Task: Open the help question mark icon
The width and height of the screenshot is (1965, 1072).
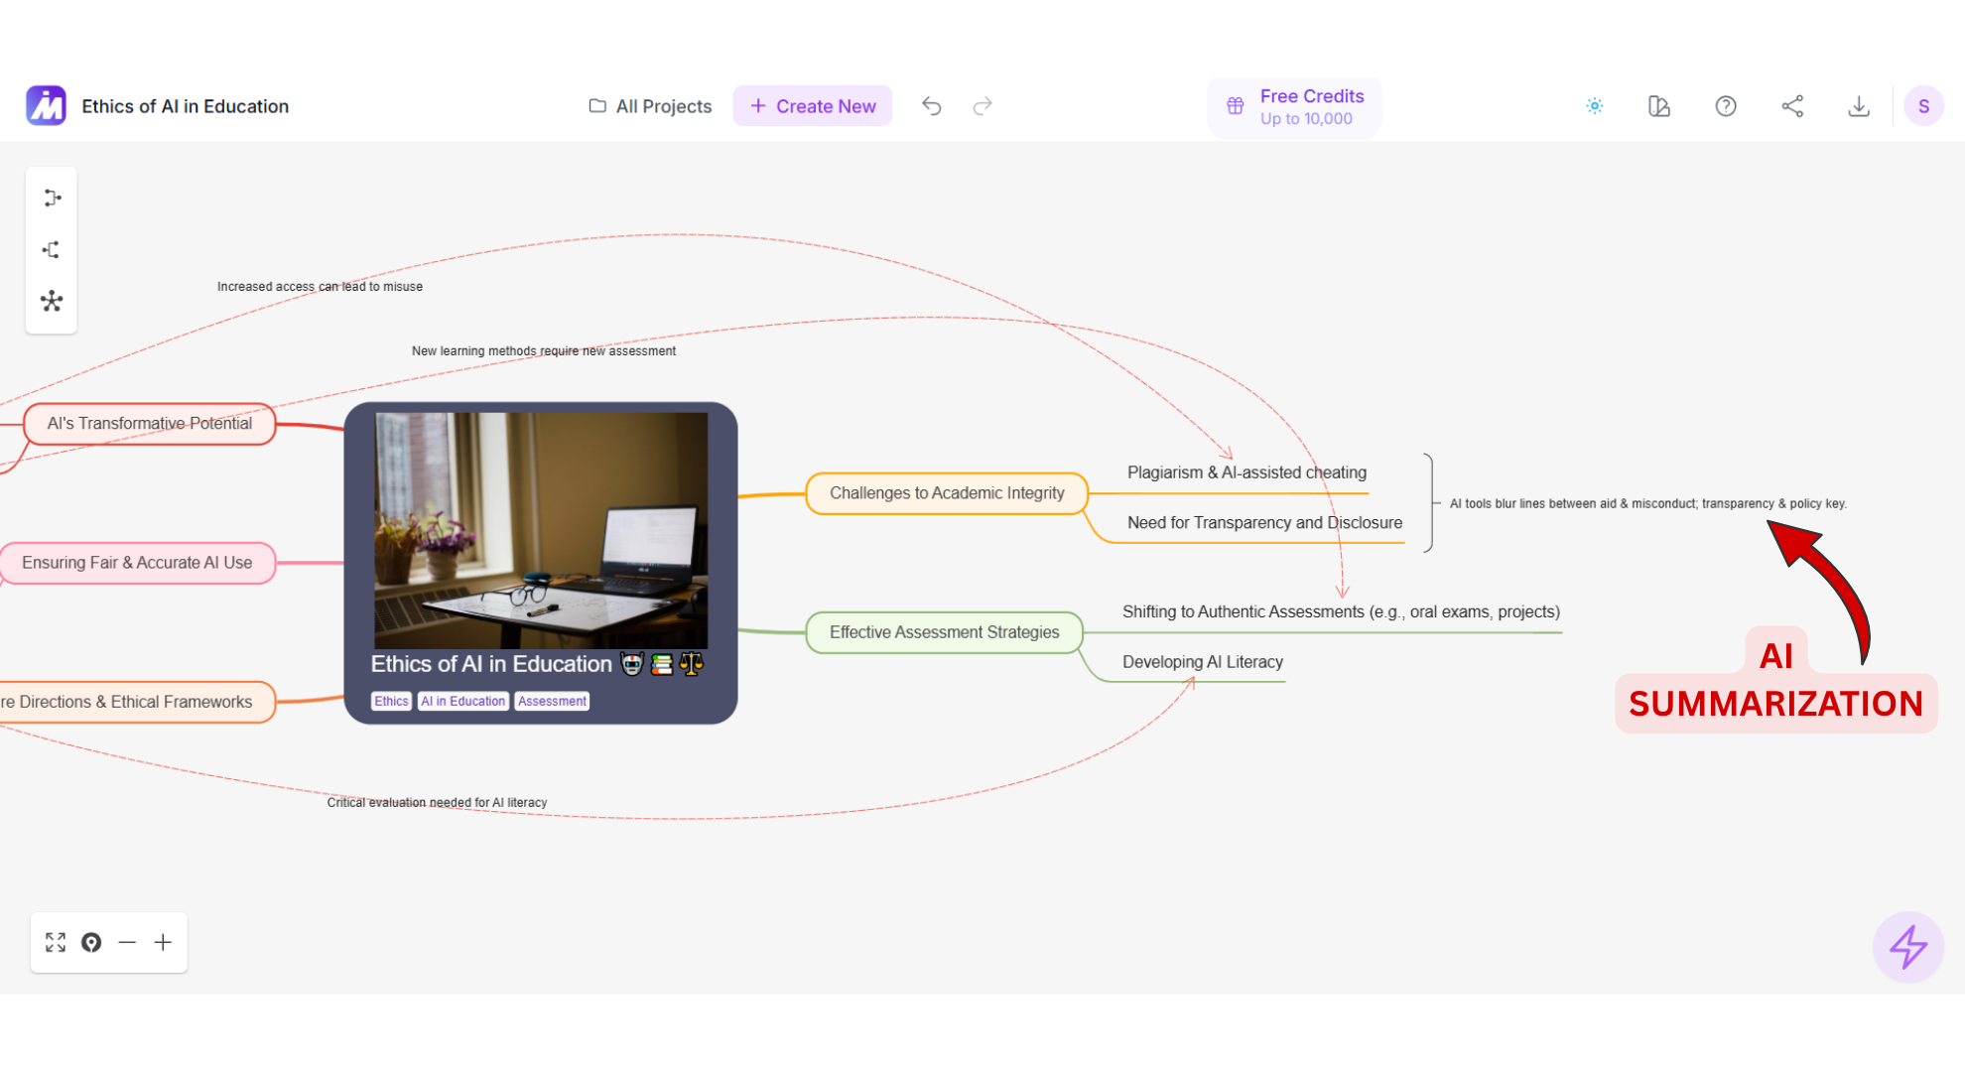Action: 1726,106
